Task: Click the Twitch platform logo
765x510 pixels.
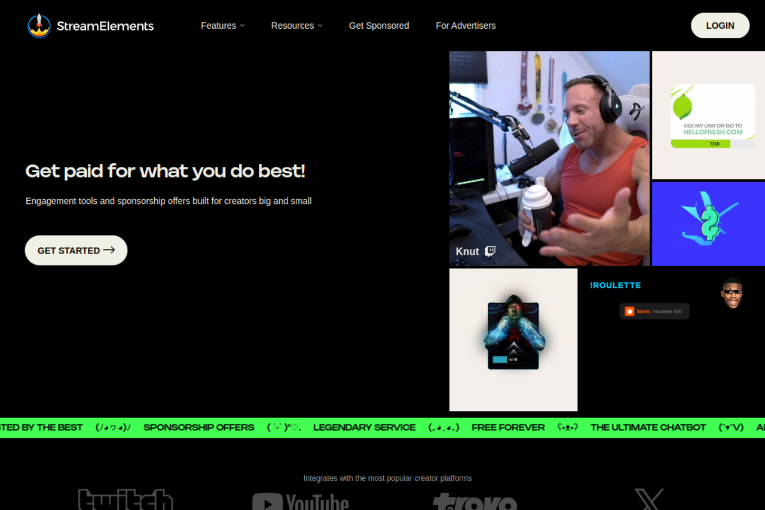Action: (126, 500)
